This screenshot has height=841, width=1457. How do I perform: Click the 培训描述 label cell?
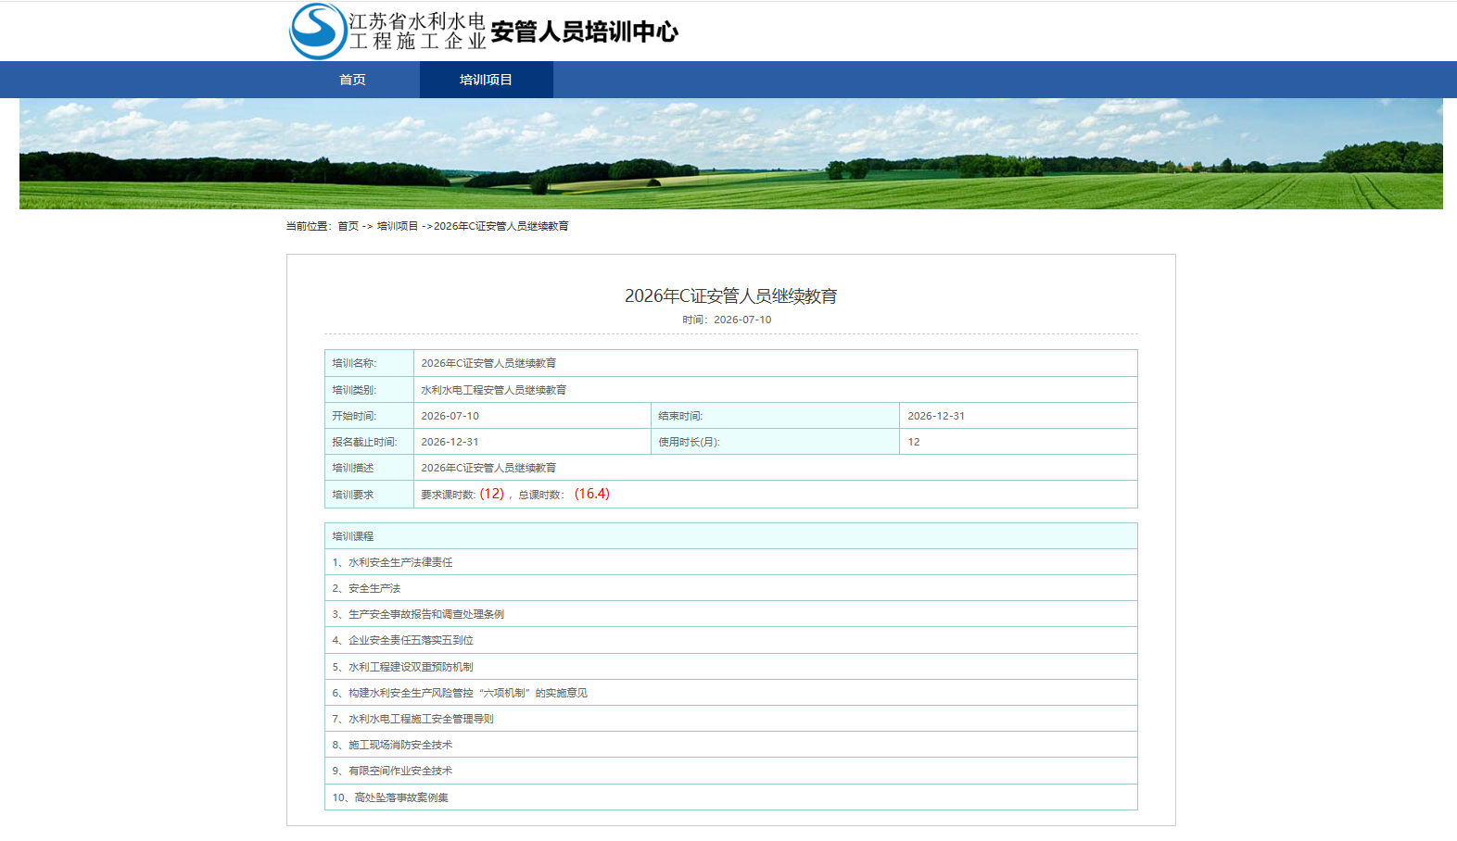(369, 468)
